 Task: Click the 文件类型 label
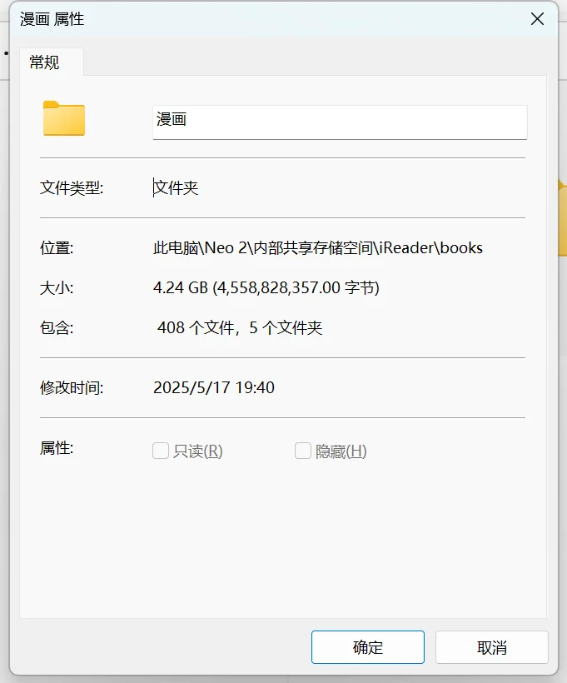pos(72,187)
